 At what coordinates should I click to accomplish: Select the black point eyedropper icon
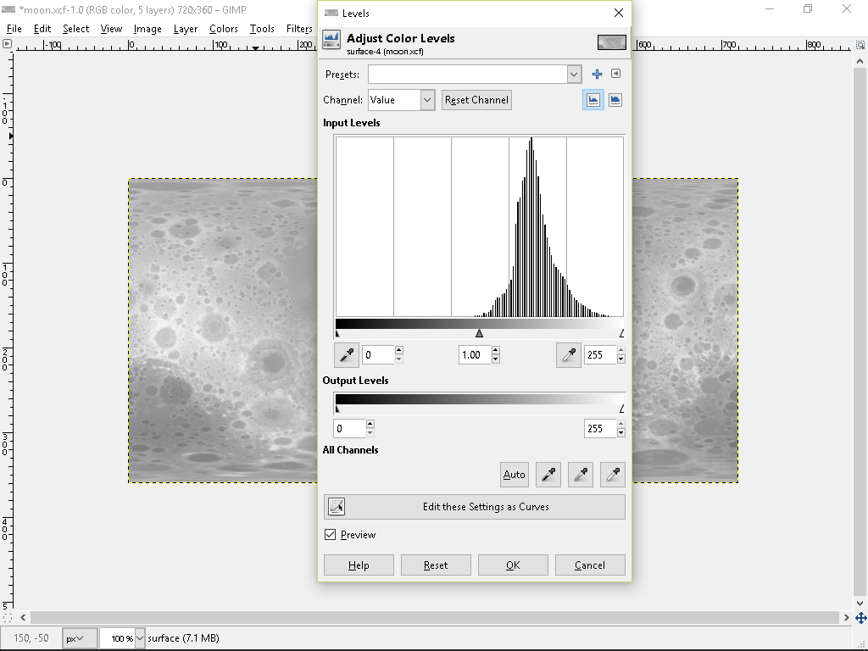click(347, 354)
